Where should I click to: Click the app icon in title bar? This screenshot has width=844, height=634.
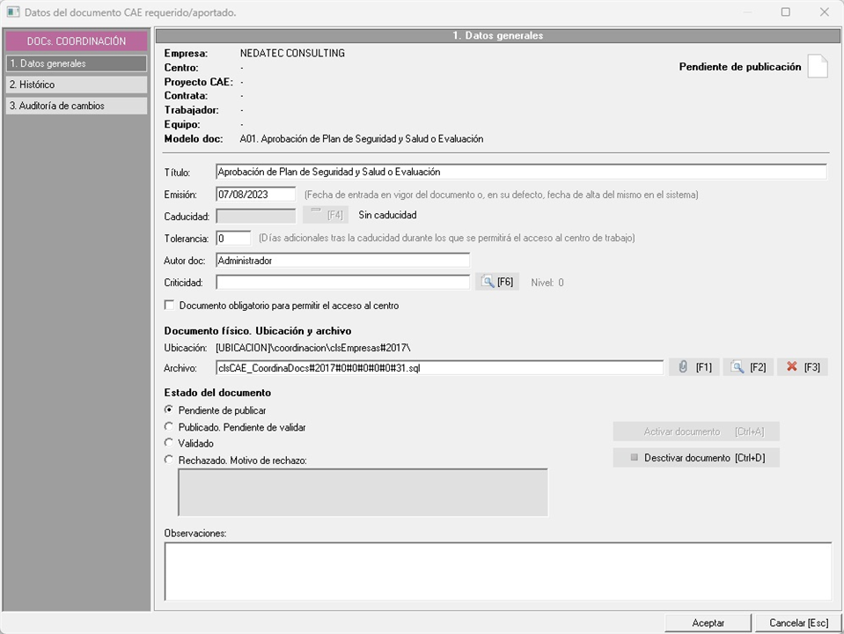pos(12,12)
